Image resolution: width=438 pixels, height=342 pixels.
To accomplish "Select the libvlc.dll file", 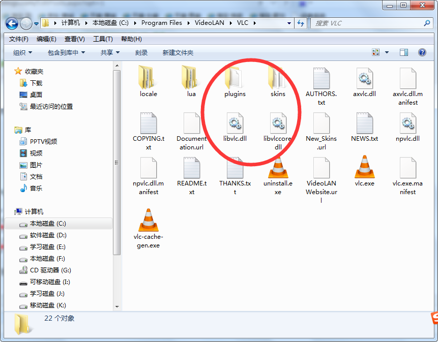I will pyautogui.click(x=235, y=127).
